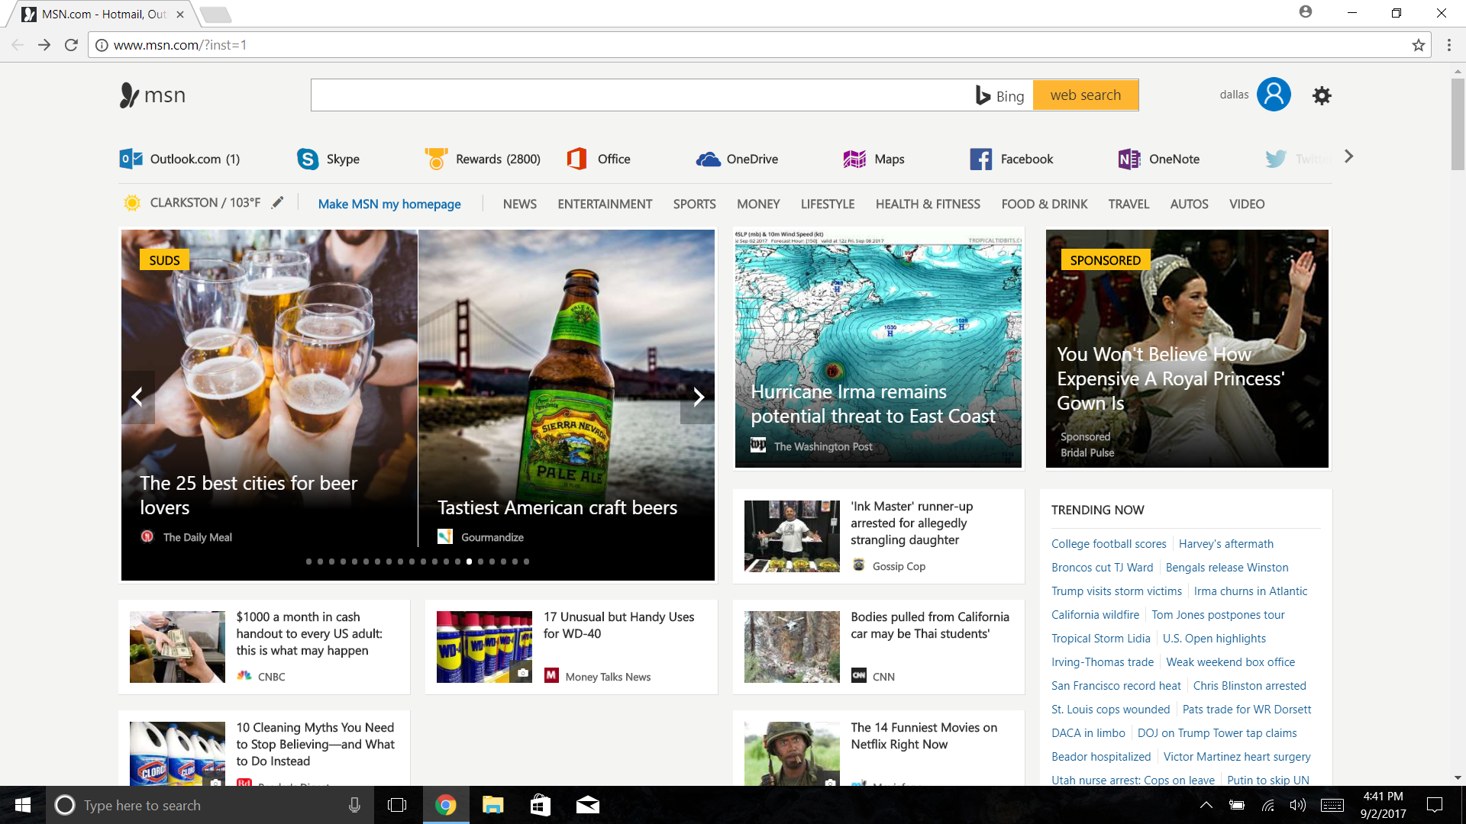Viewport: 1466px width, 824px height.
Task: Show hidden icons in the system tray
Action: 1206,805
